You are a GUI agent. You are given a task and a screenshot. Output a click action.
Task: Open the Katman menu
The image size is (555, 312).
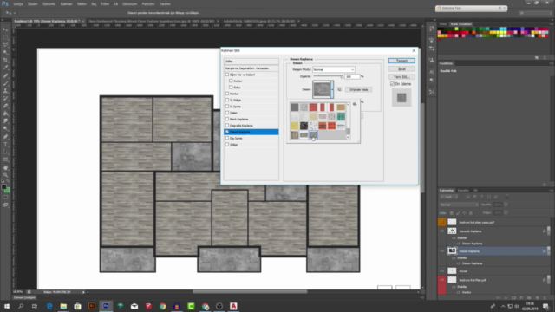coord(66,3)
